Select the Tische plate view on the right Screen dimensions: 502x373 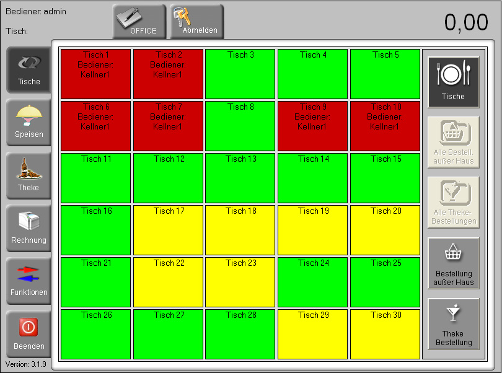point(453,82)
